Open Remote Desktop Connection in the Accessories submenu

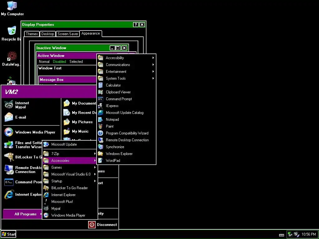(126, 140)
